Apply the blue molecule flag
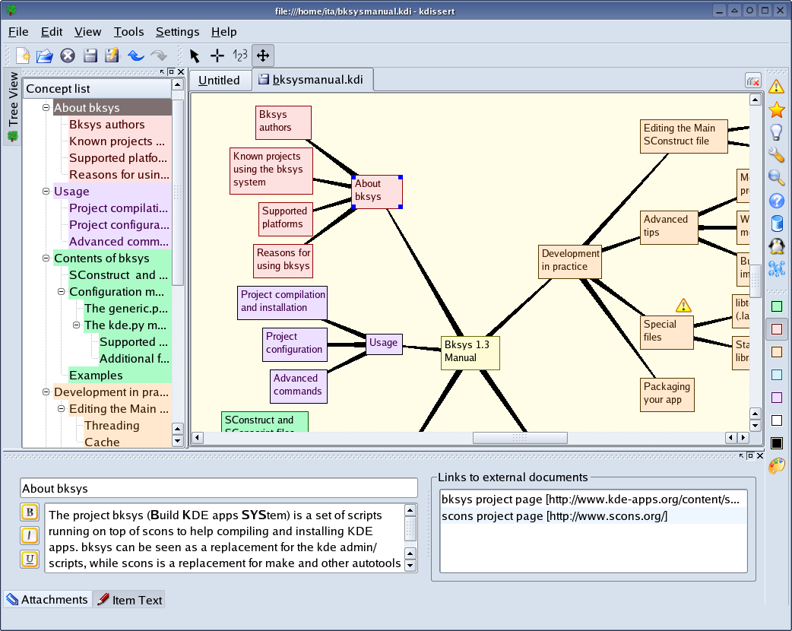Image resolution: width=792 pixels, height=631 pixels. (776, 269)
